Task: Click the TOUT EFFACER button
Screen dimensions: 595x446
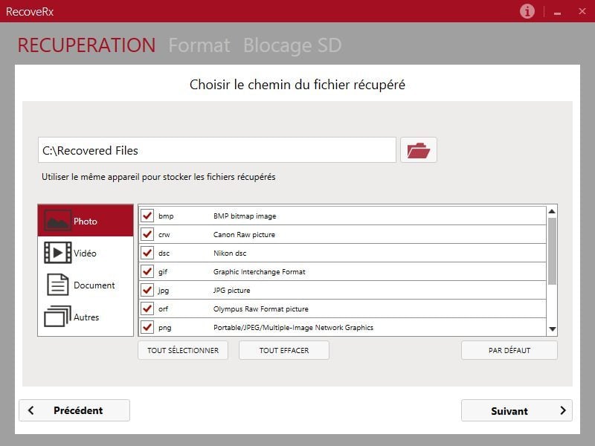Action: [x=283, y=350]
